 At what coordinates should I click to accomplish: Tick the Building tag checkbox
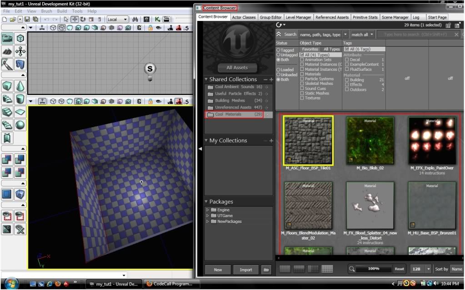click(x=347, y=80)
